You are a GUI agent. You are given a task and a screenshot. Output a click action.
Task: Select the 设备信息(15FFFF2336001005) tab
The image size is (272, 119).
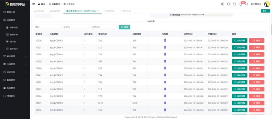82,11
